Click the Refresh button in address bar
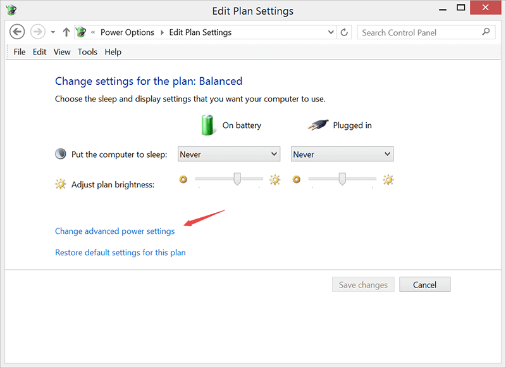Viewport: 506px width, 368px height. 345,32
